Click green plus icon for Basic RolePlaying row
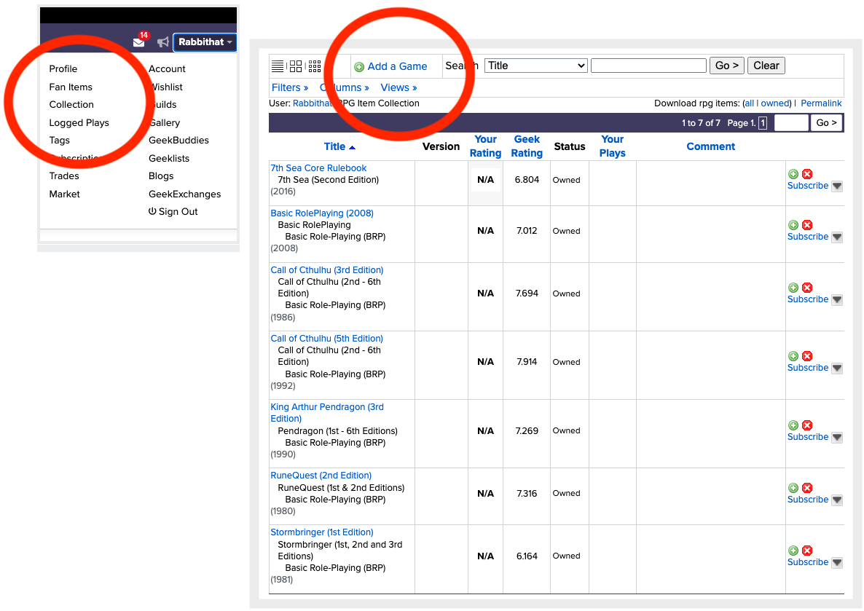Image resolution: width=864 pixels, height=611 pixels. click(793, 225)
